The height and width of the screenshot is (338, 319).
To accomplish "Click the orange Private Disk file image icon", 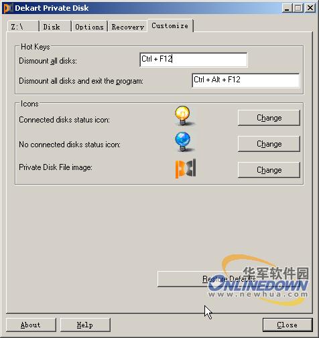I will pyautogui.click(x=186, y=168).
